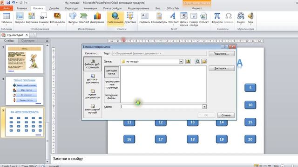
Task: Select link to place in document
Action: click(x=93, y=79)
